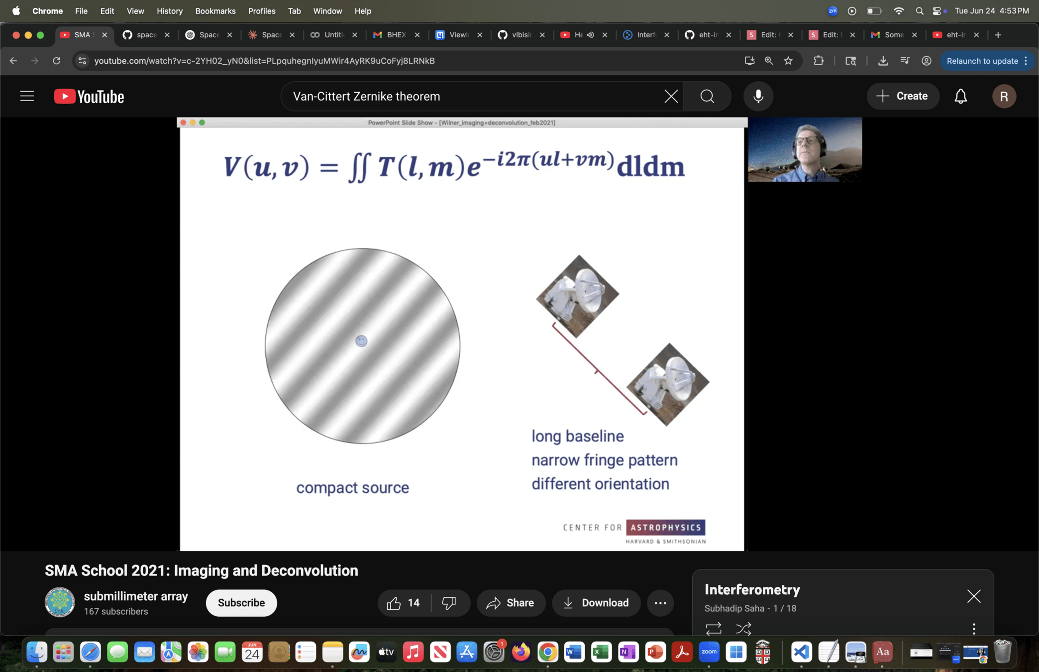The height and width of the screenshot is (672, 1039).
Task: Bookmark this page with star icon
Action: tap(788, 61)
